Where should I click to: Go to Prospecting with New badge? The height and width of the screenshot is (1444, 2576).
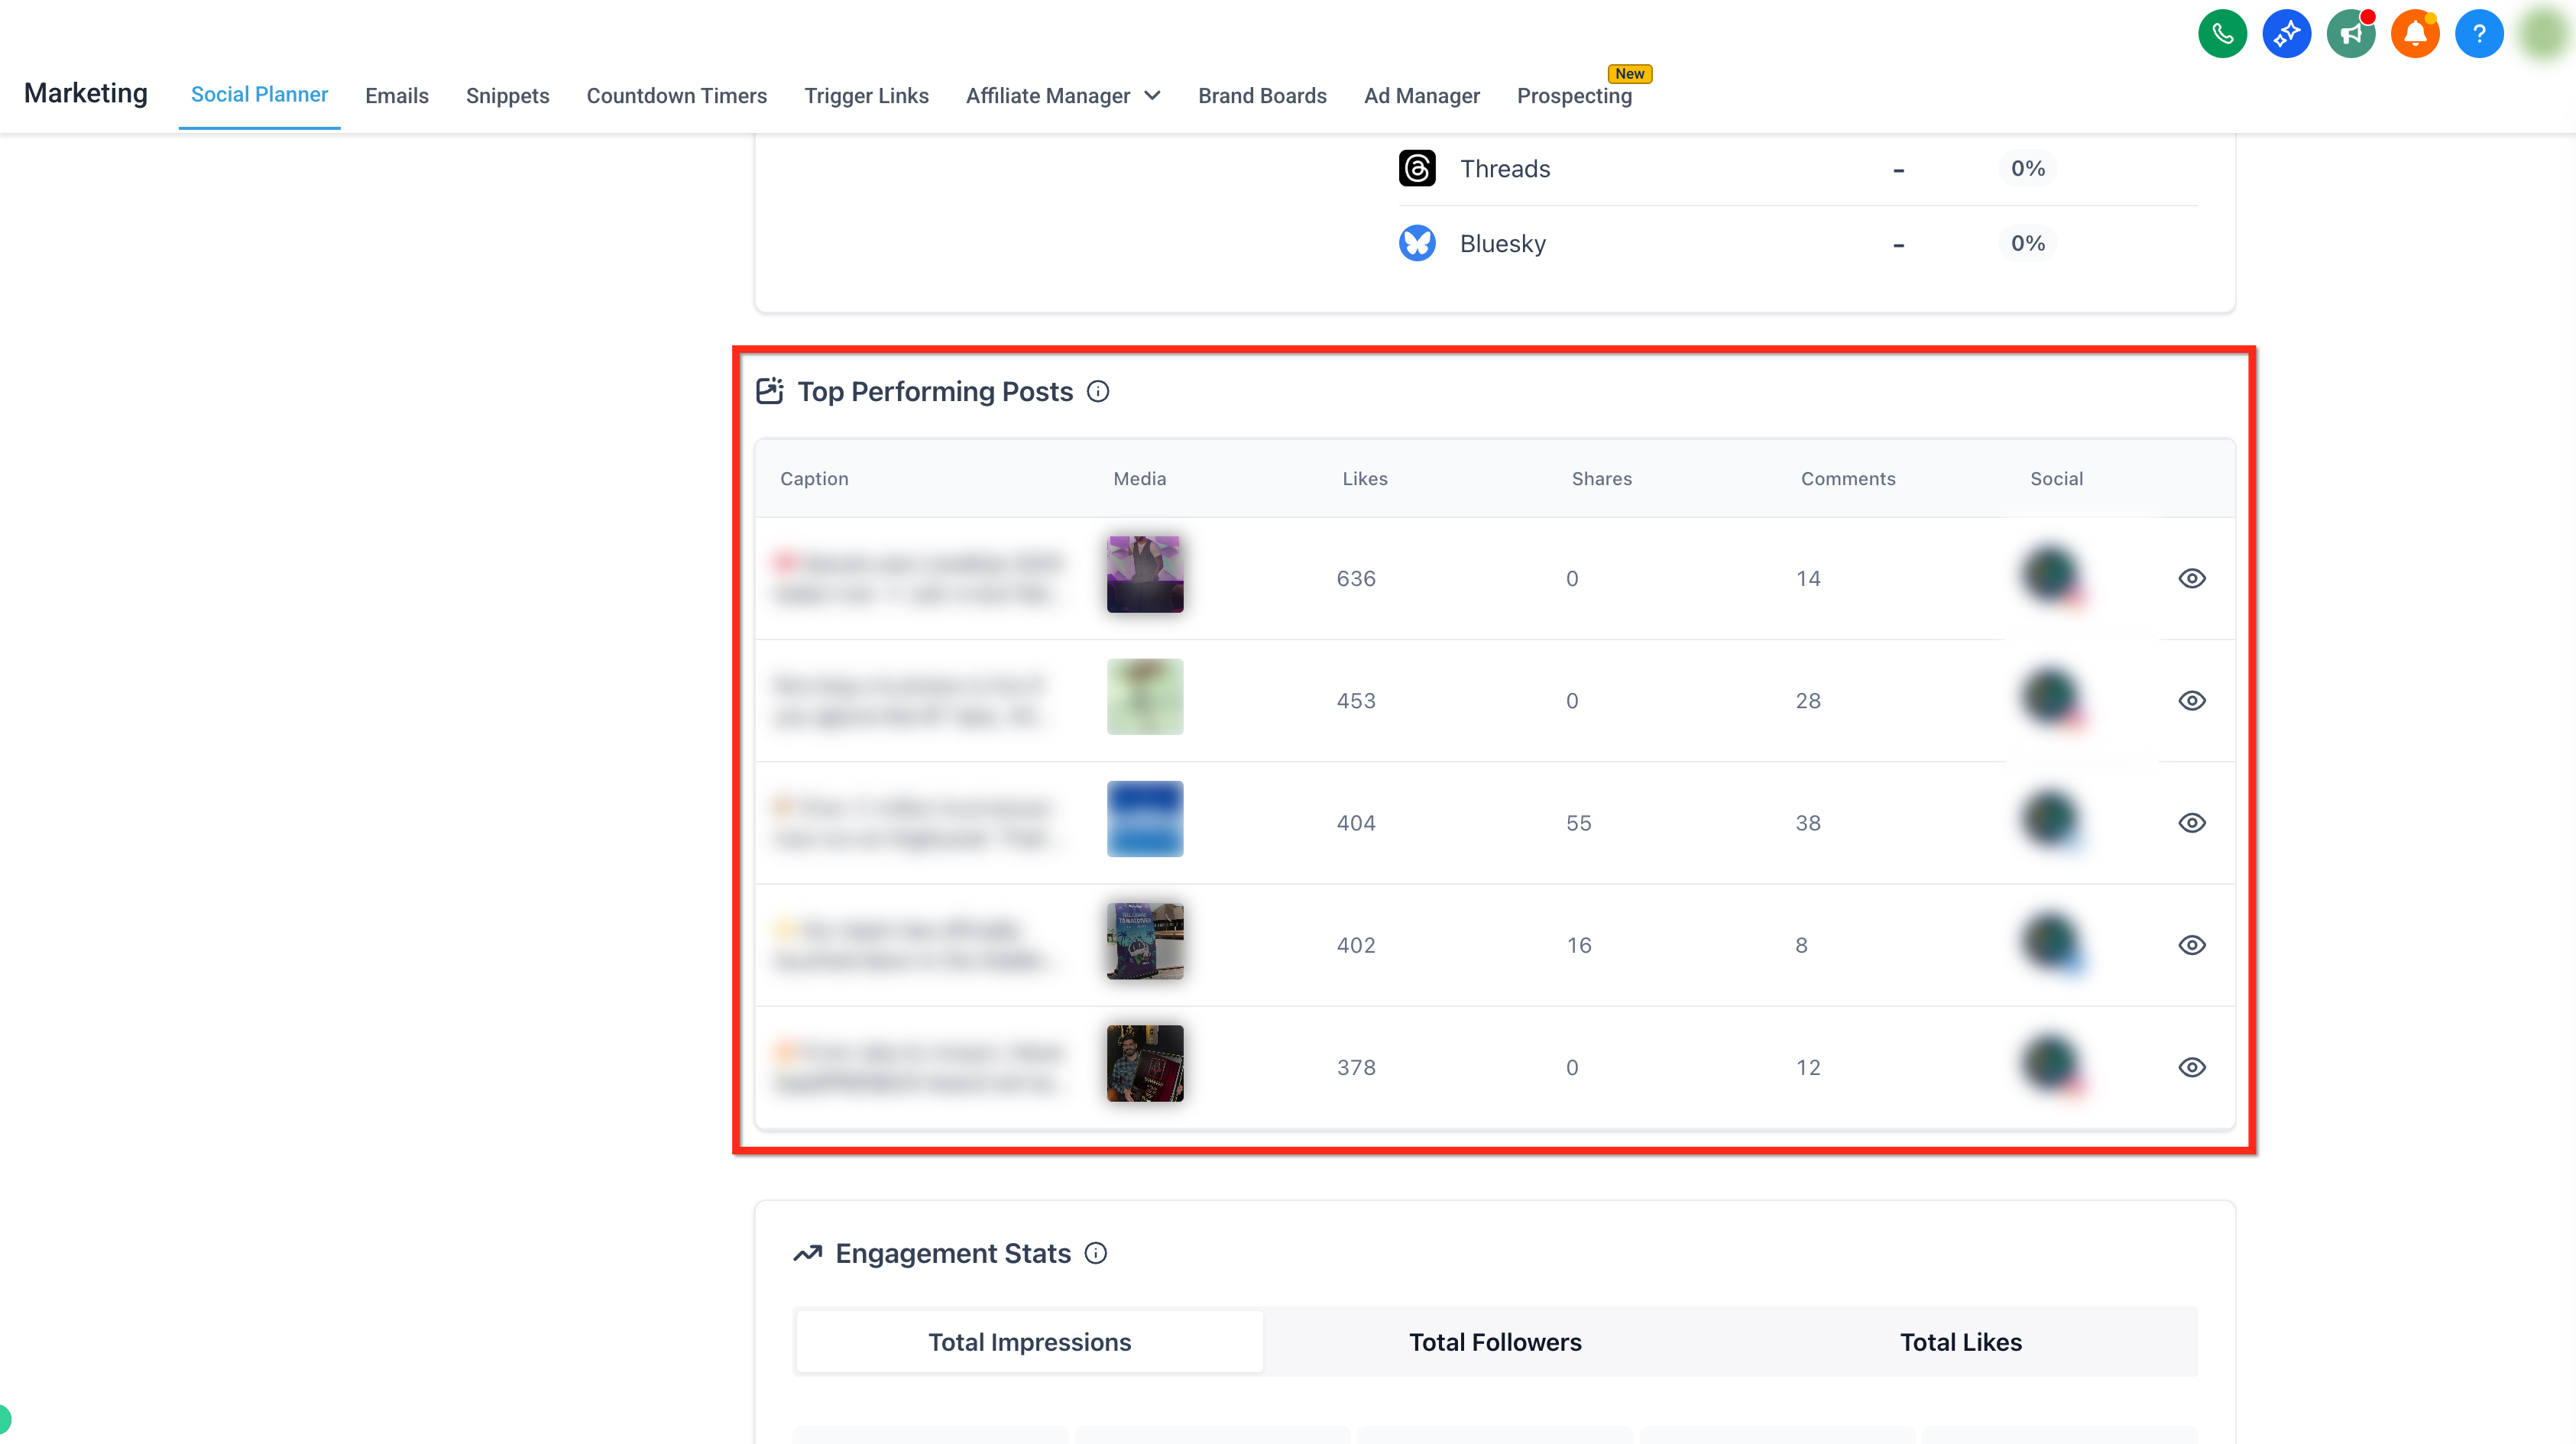1574,96
